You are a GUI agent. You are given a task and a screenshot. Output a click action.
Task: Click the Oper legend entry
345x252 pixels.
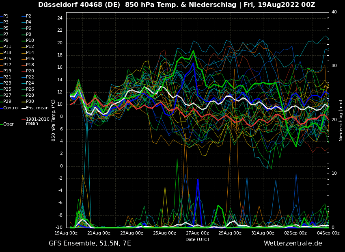pos(8,124)
